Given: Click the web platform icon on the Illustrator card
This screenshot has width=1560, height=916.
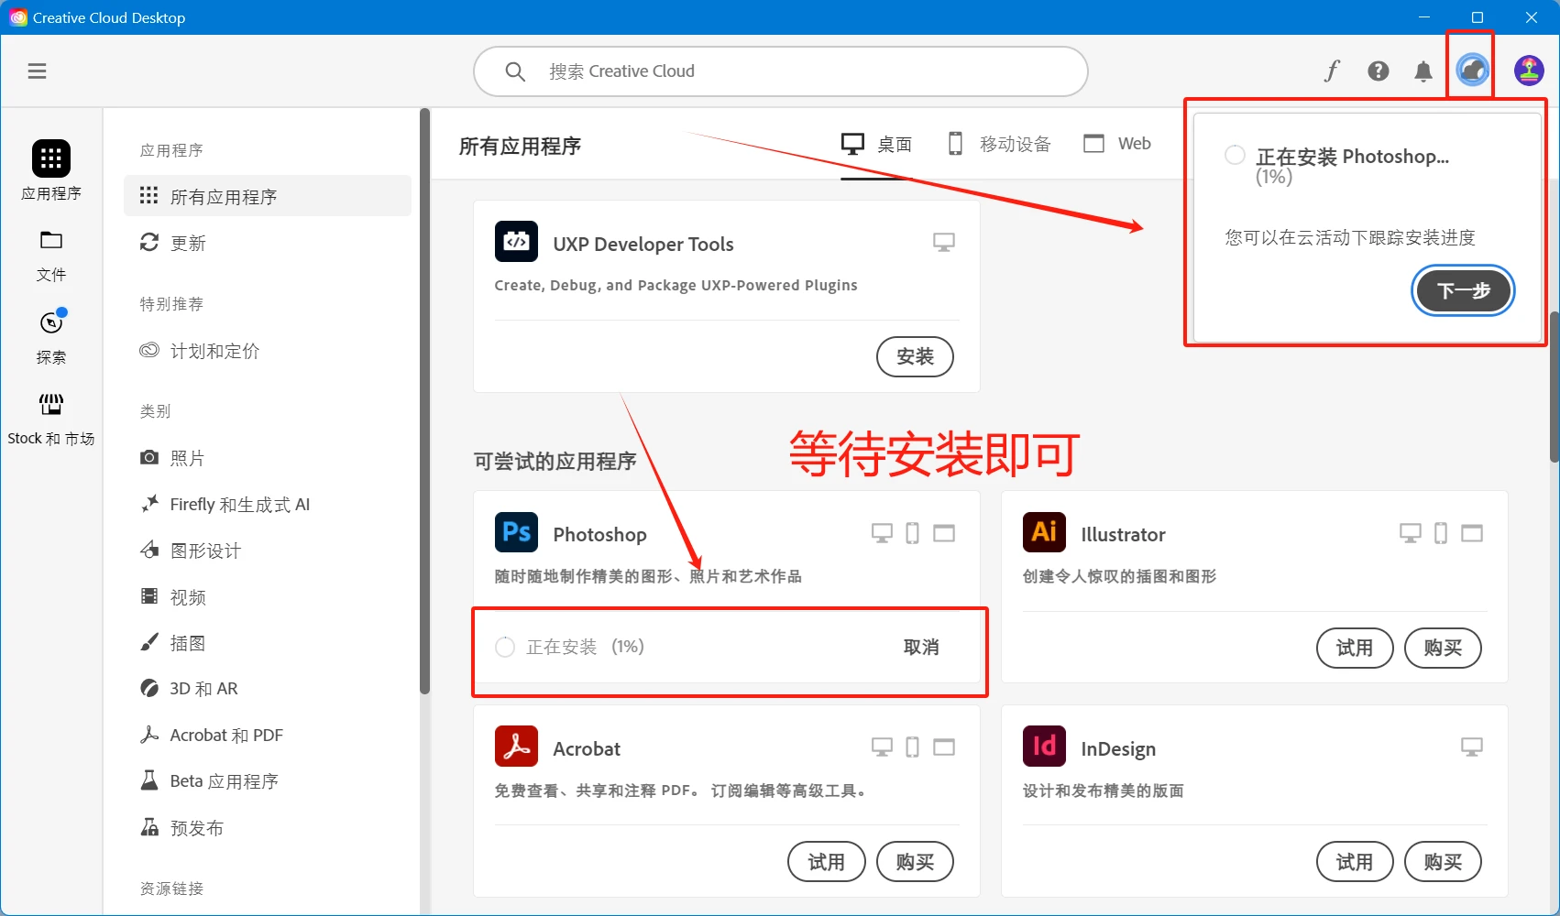Looking at the screenshot, I should click(x=1472, y=533).
